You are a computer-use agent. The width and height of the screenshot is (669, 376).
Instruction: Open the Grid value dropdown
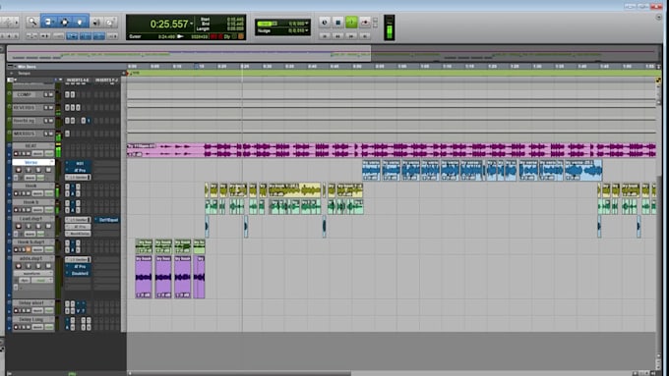coord(306,24)
